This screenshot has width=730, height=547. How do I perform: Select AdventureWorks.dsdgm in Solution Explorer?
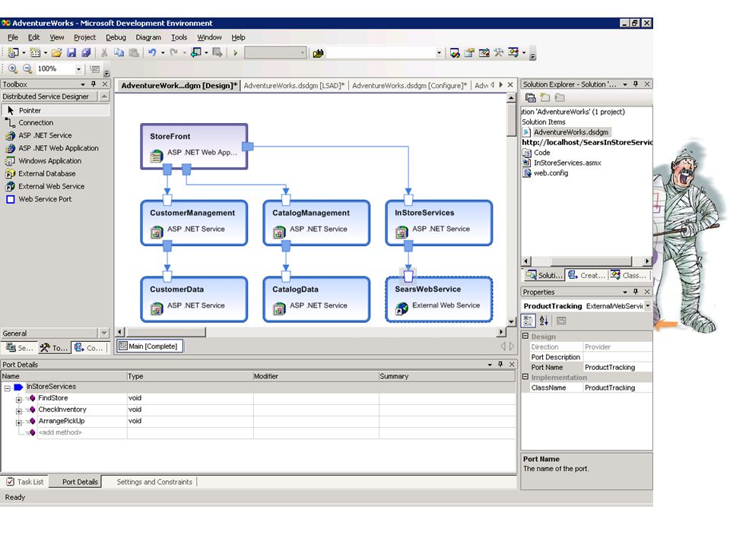click(x=571, y=132)
